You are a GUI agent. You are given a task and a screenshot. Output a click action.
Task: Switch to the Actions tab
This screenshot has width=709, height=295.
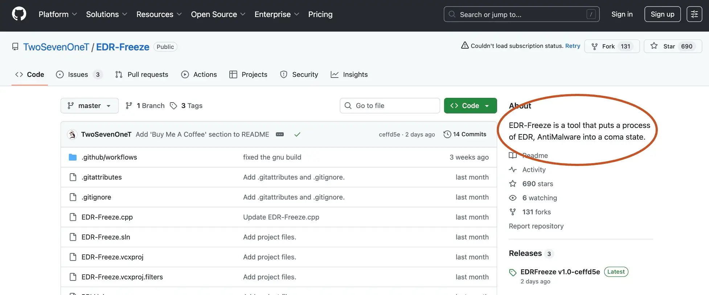(x=199, y=74)
